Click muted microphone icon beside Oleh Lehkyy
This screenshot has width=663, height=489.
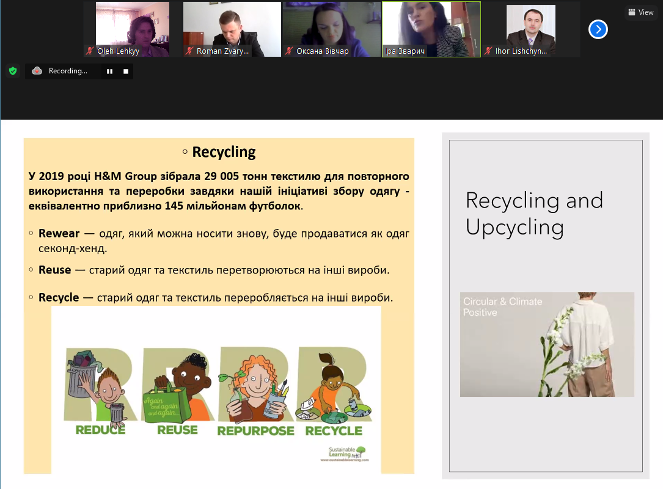click(90, 51)
